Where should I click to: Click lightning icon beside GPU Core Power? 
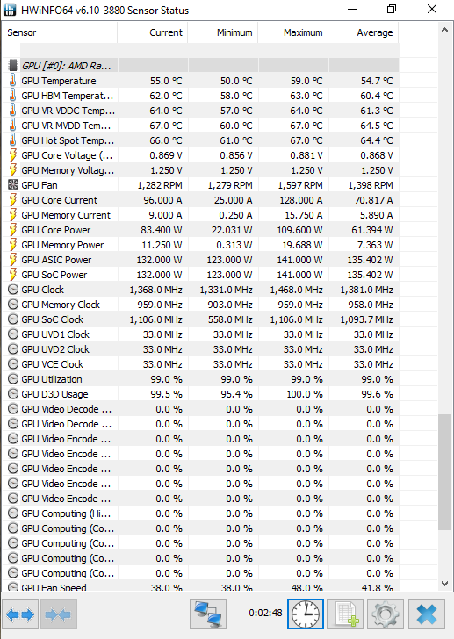13,230
